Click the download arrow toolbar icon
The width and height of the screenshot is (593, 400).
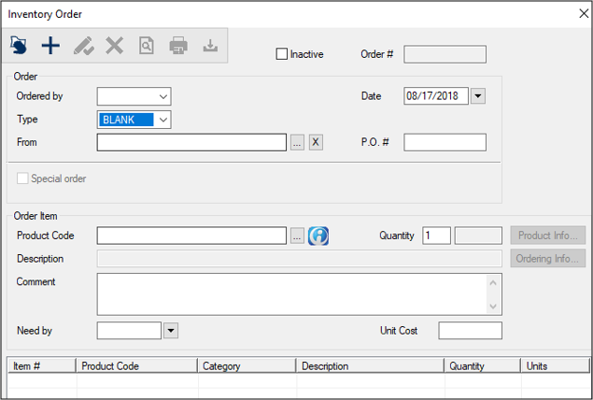tap(210, 45)
